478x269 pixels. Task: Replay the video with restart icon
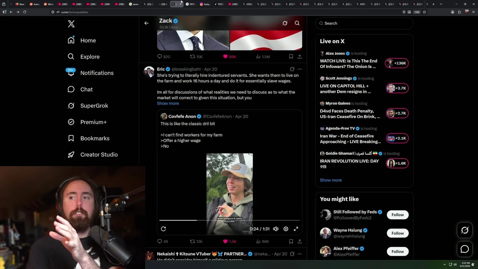163,229
